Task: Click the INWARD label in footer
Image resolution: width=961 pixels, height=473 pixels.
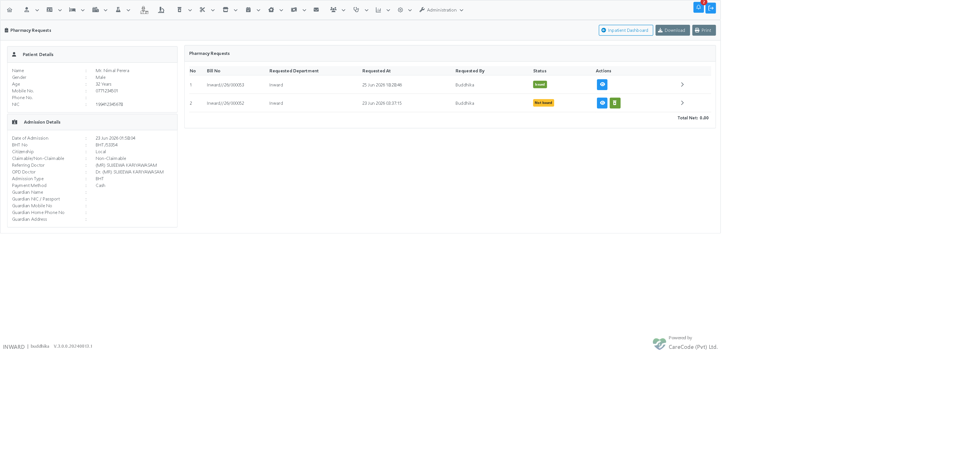Action: pos(14,347)
